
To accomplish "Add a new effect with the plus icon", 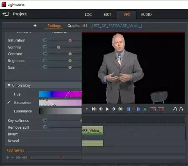I will pos(35,26).
